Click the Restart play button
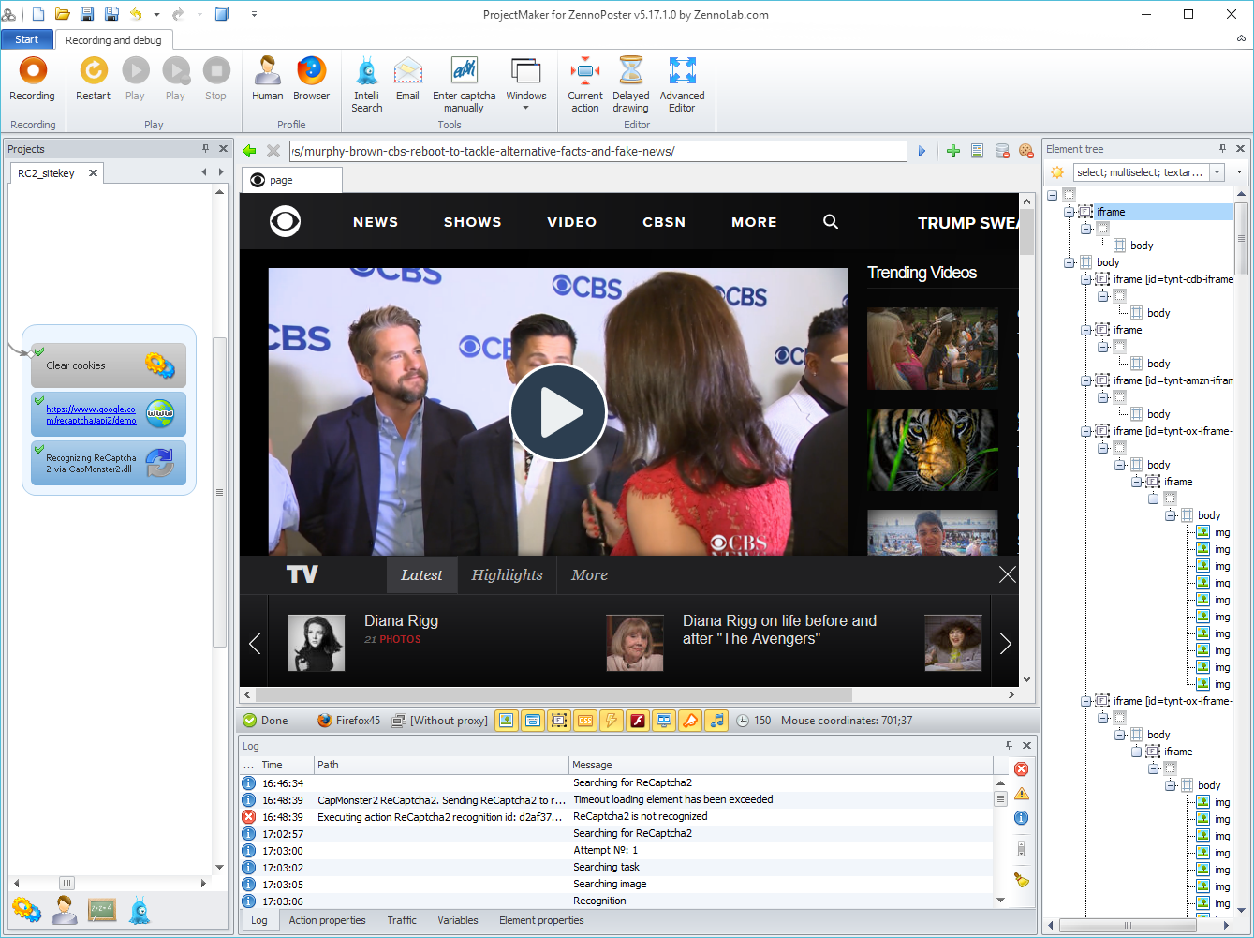This screenshot has width=1254, height=938. coord(93,80)
